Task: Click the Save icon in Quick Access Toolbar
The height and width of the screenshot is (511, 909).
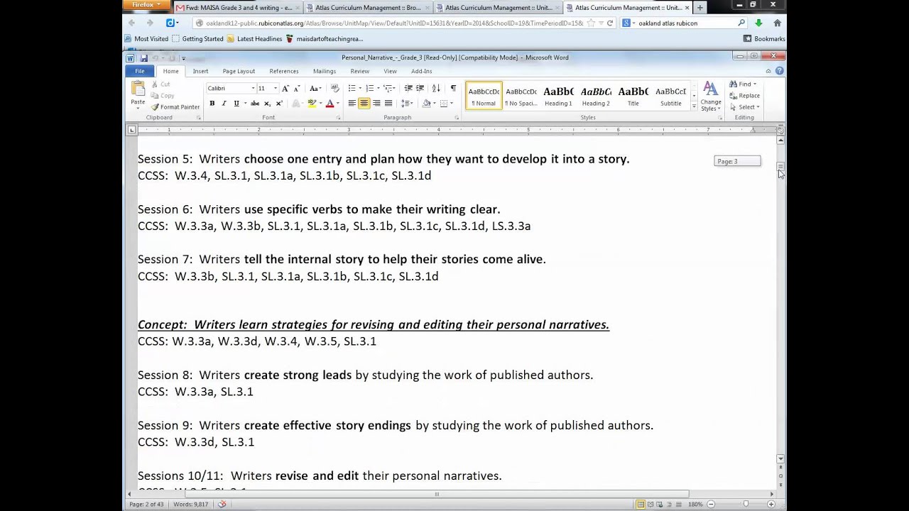Action: pyautogui.click(x=143, y=57)
